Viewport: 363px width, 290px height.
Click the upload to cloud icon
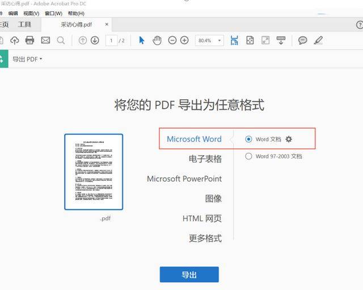(15, 40)
